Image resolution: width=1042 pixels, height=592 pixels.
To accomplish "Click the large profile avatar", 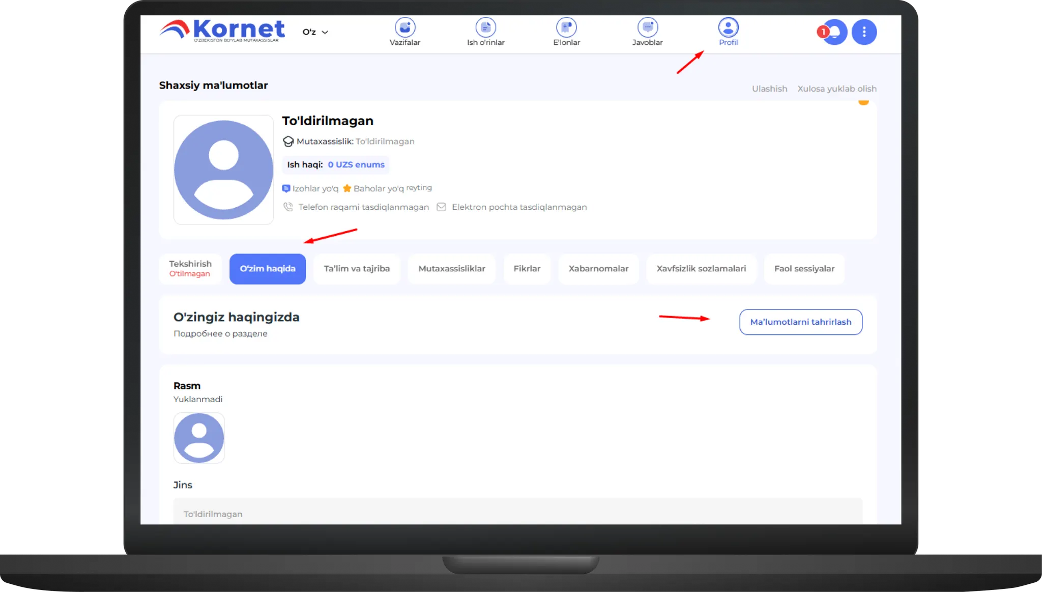I will (224, 170).
